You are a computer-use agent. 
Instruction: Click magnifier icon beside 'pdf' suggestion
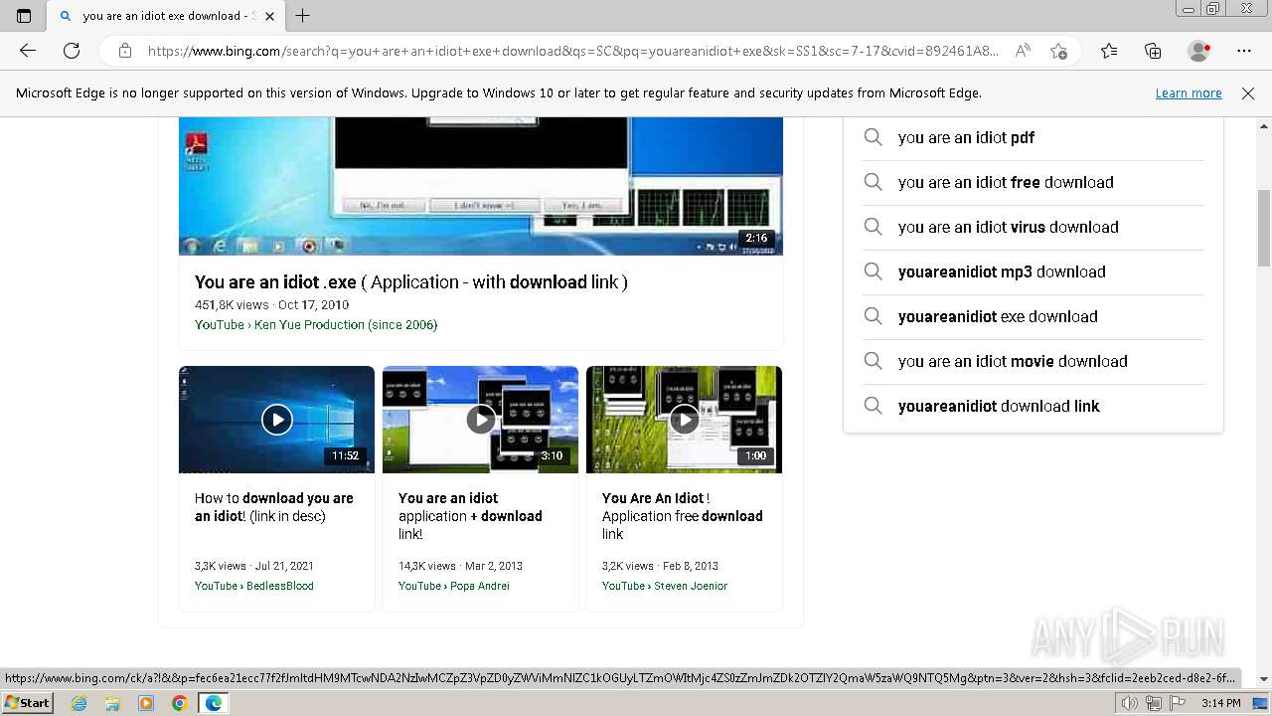click(x=873, y=137)
